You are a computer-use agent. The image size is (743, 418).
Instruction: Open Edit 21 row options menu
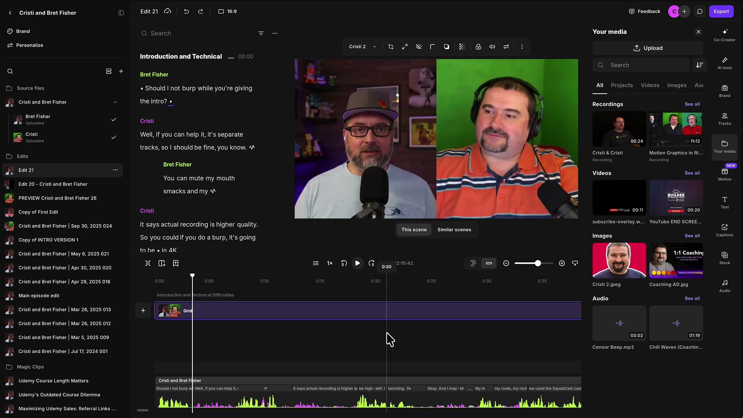[115, 170]
